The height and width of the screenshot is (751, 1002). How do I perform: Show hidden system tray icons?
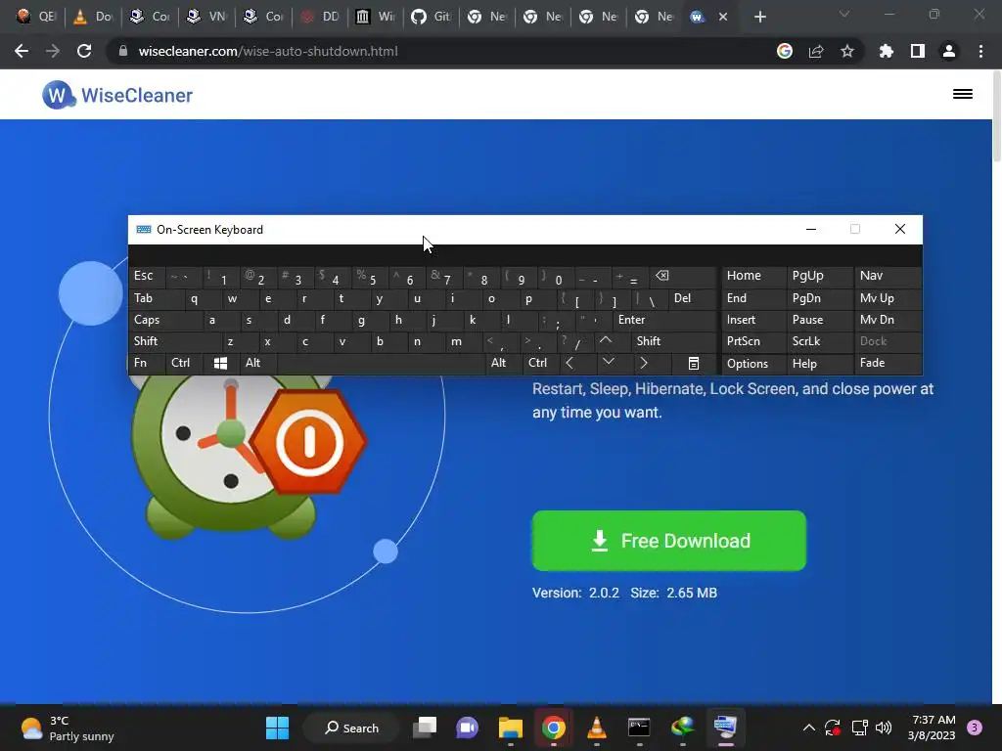point(808,728)
